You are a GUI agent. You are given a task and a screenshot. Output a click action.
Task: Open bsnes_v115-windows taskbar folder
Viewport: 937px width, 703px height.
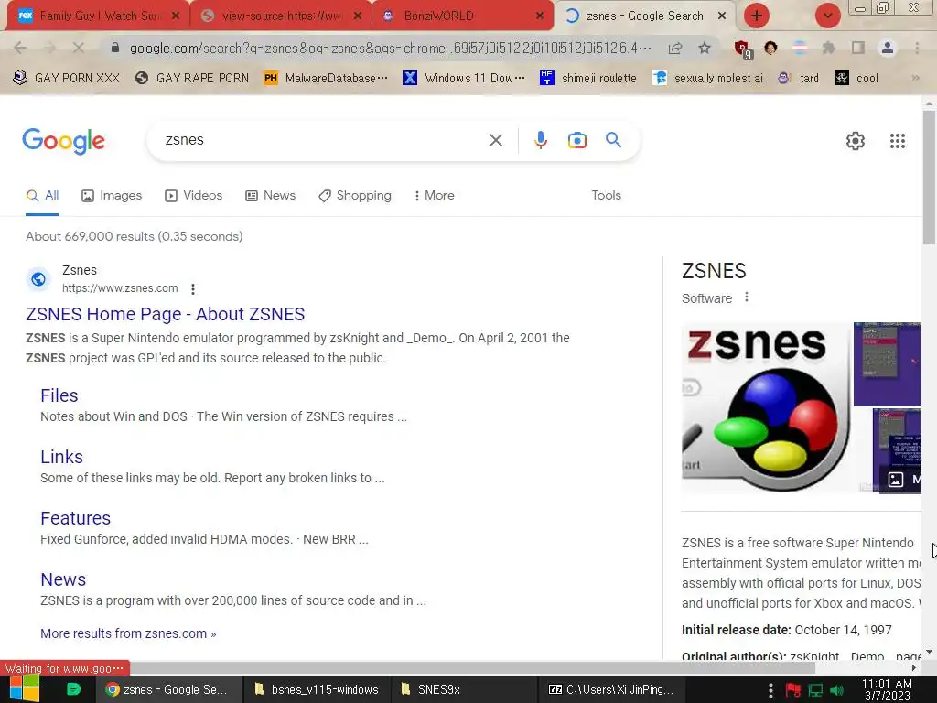pos(317,689)
